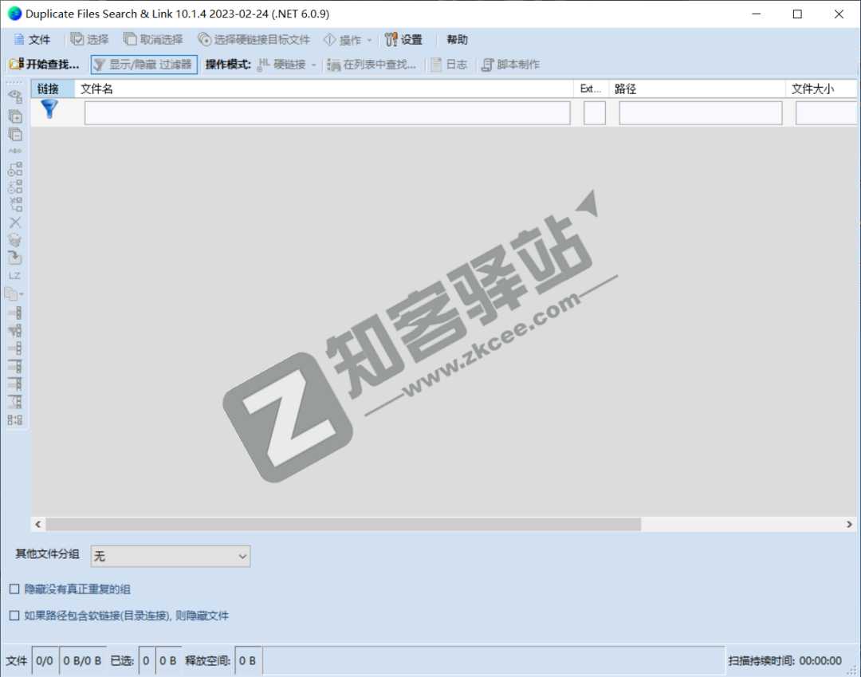Expand the 操作模式 硬链接 dropdown arrow
Screen dimensions: 861x677
[314, 65]
